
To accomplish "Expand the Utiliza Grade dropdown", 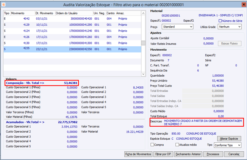I will [x=229, y=27].
